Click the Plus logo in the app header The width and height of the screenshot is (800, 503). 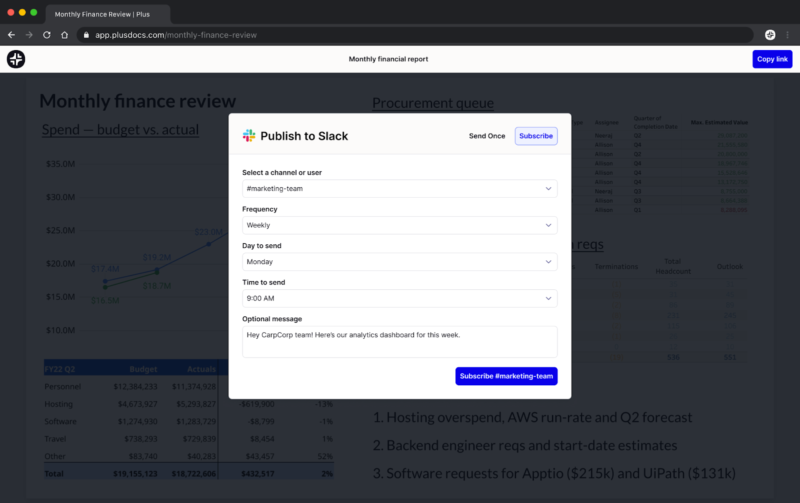pos(16,59)
